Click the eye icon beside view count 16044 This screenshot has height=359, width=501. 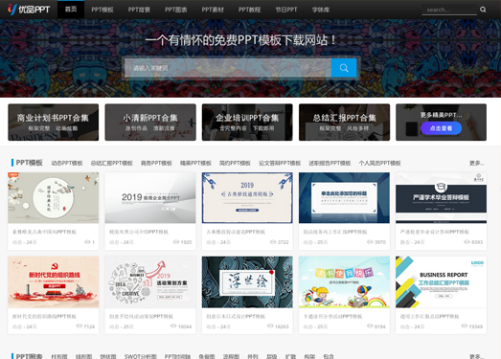pyautogui.click(x=173, y=326)
